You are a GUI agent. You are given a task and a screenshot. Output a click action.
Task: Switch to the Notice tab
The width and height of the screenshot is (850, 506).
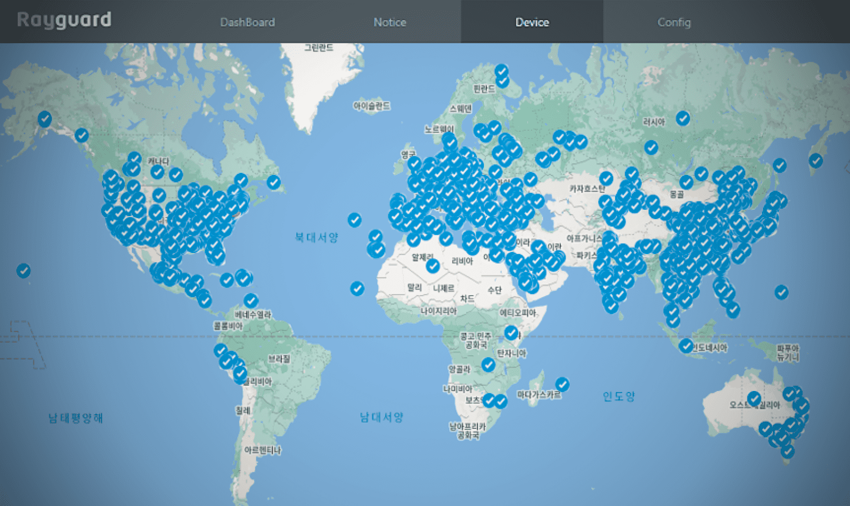coord(390,22)
